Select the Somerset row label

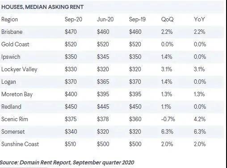[x=13, y=131]
